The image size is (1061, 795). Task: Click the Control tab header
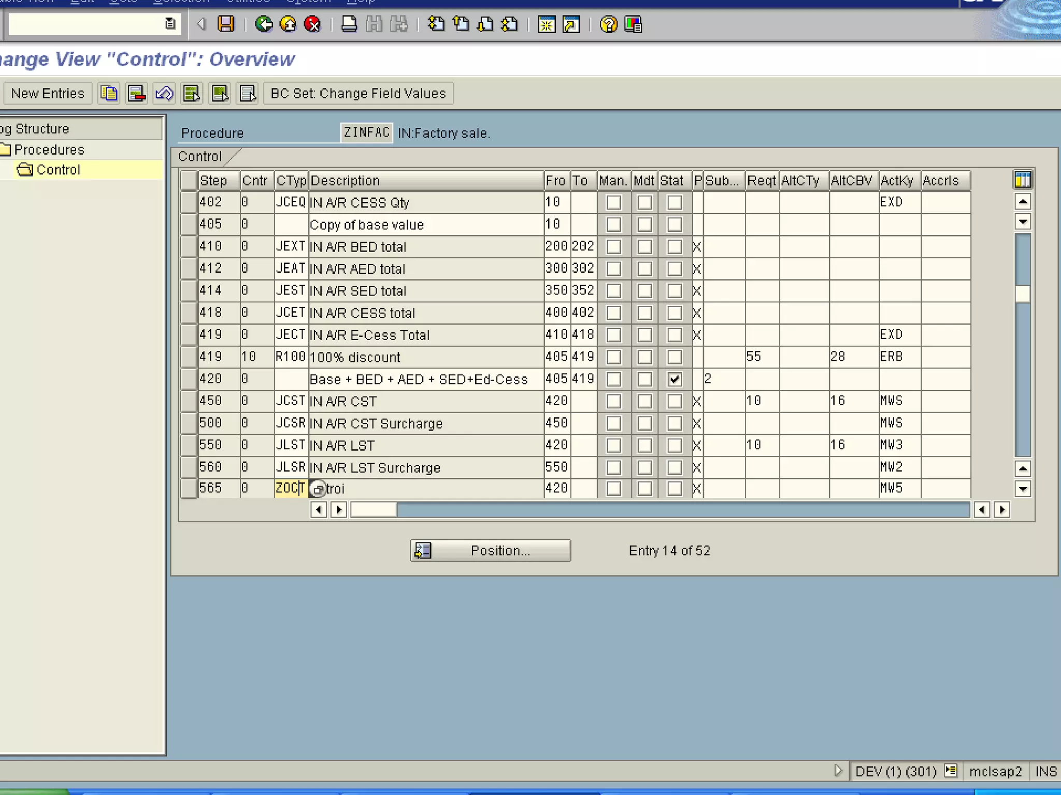[200, 156]
